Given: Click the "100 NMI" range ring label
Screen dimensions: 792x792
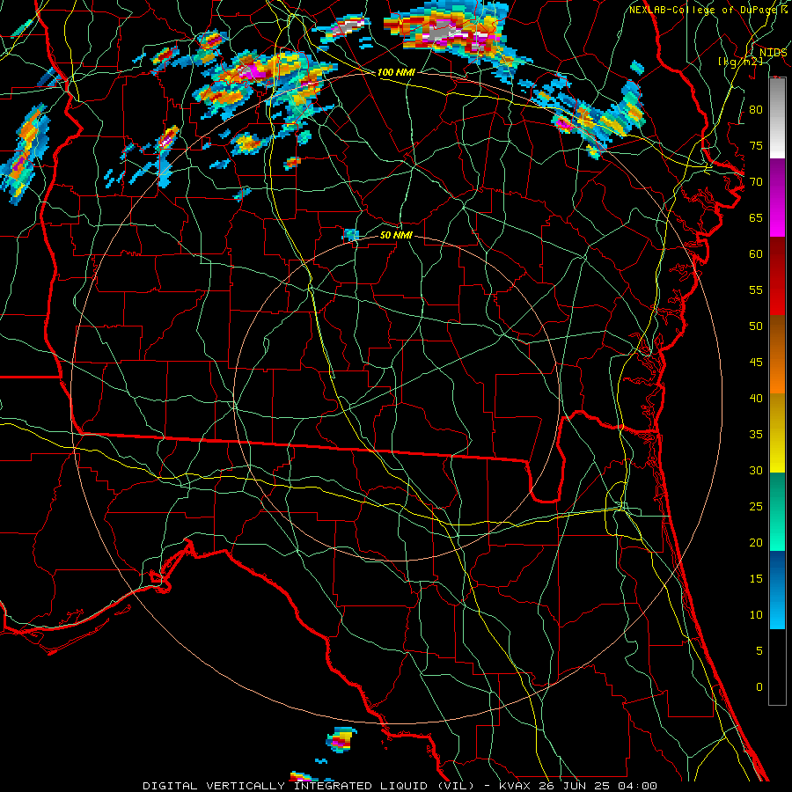Looking at the screenshot, I should pyautogui.click(x=396, y=72).
